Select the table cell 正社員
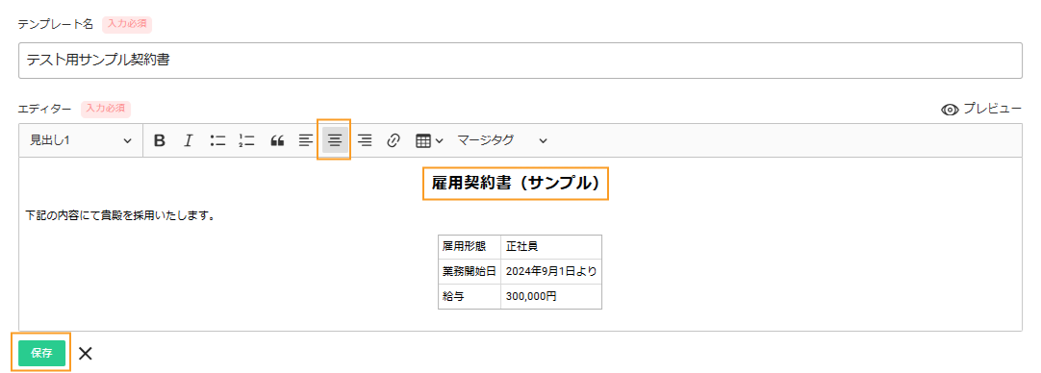Image resolution: width=1041 pixels, height=373 pixels. [x=551, y=246]
